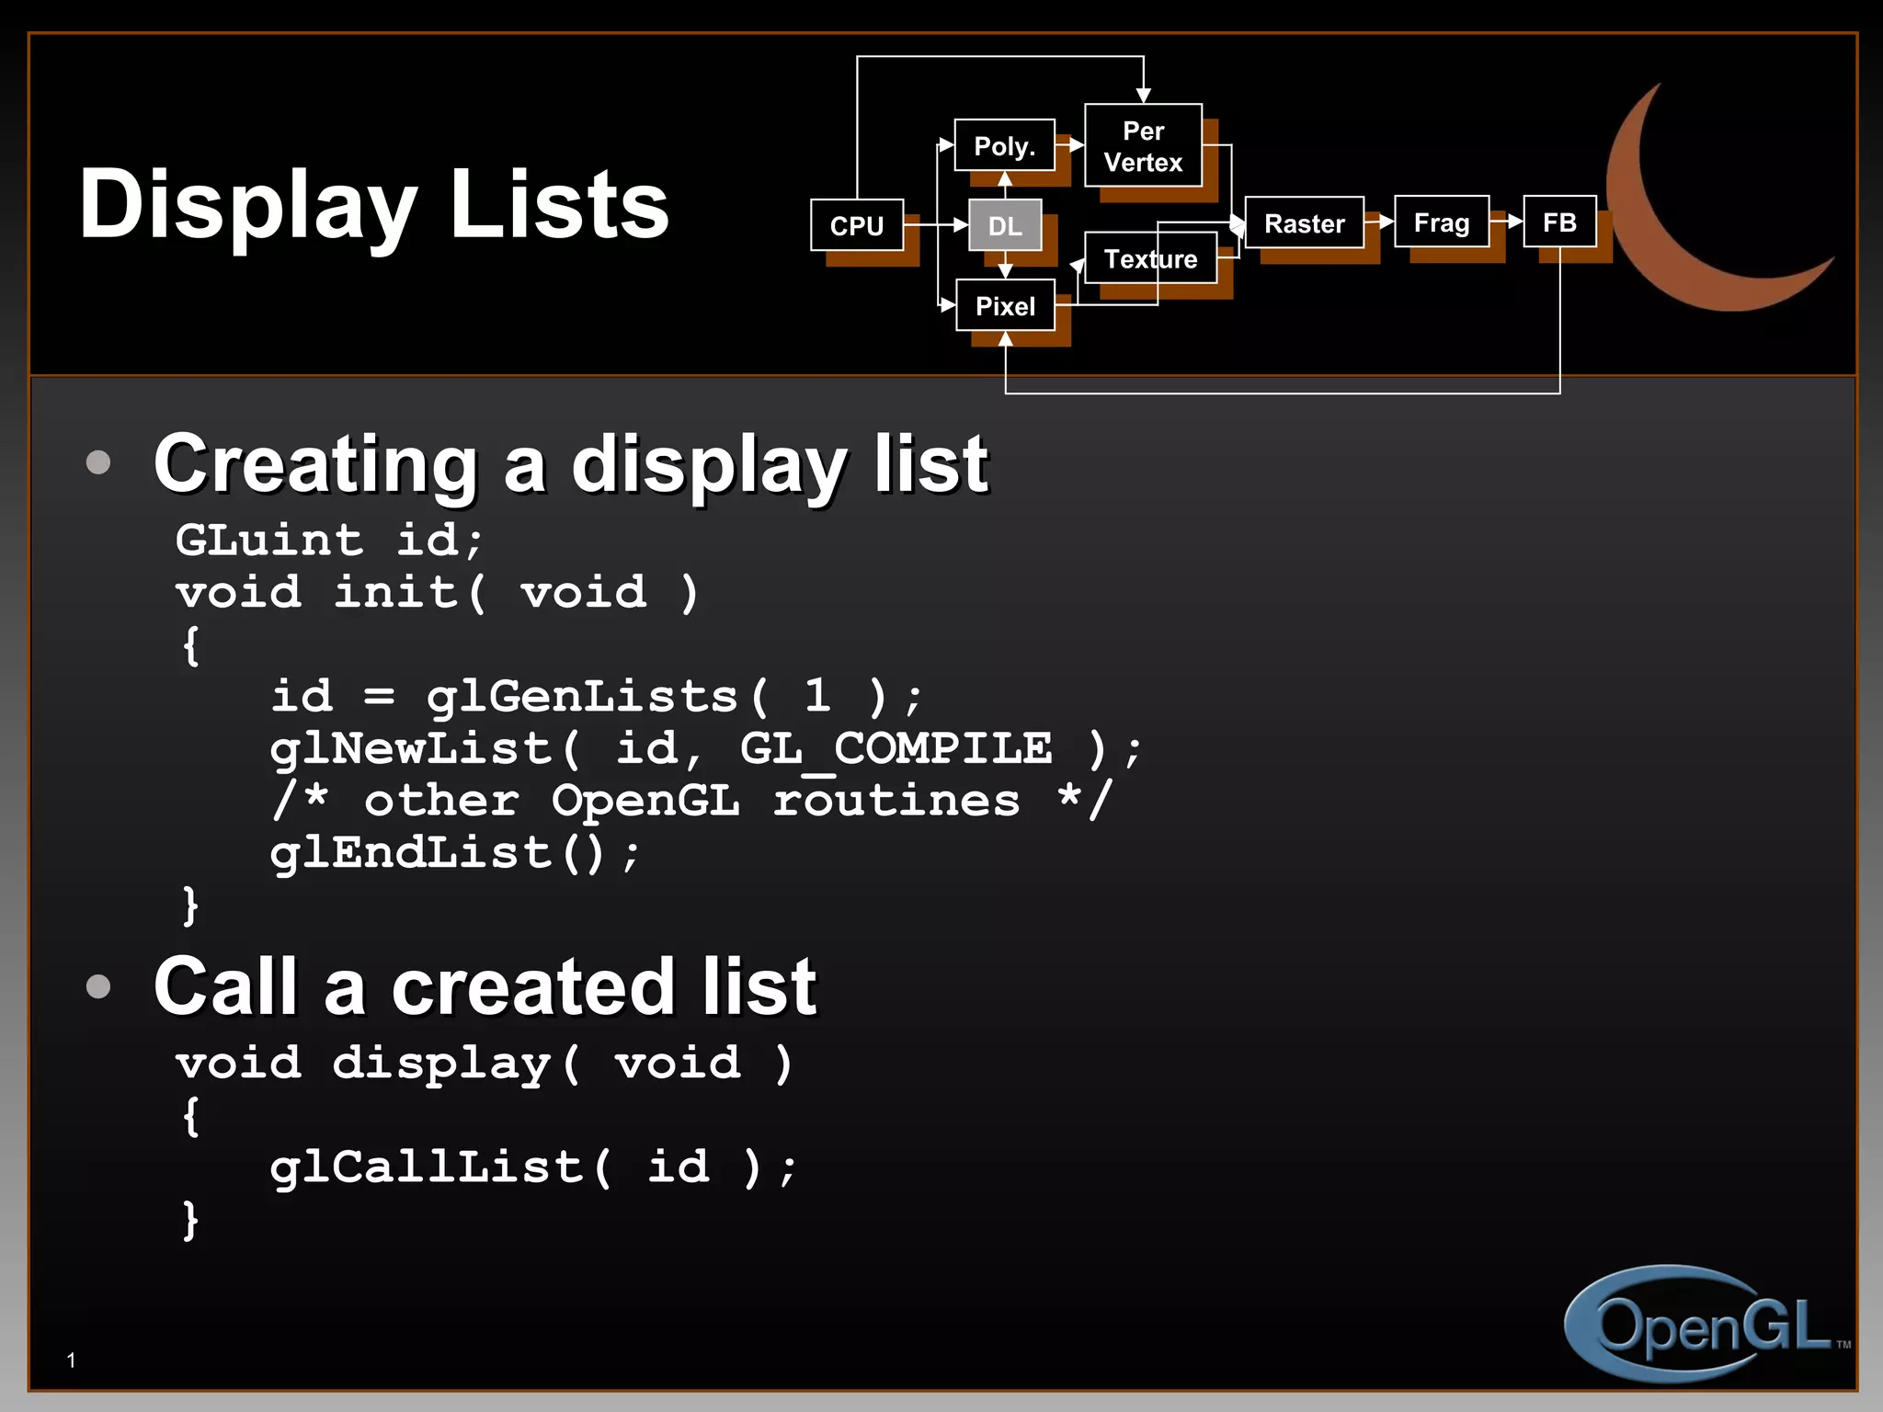This screenshot has height=1412, width=1883.
Task: Click the Poly. pipeline box
Action: coord(1005,145)
